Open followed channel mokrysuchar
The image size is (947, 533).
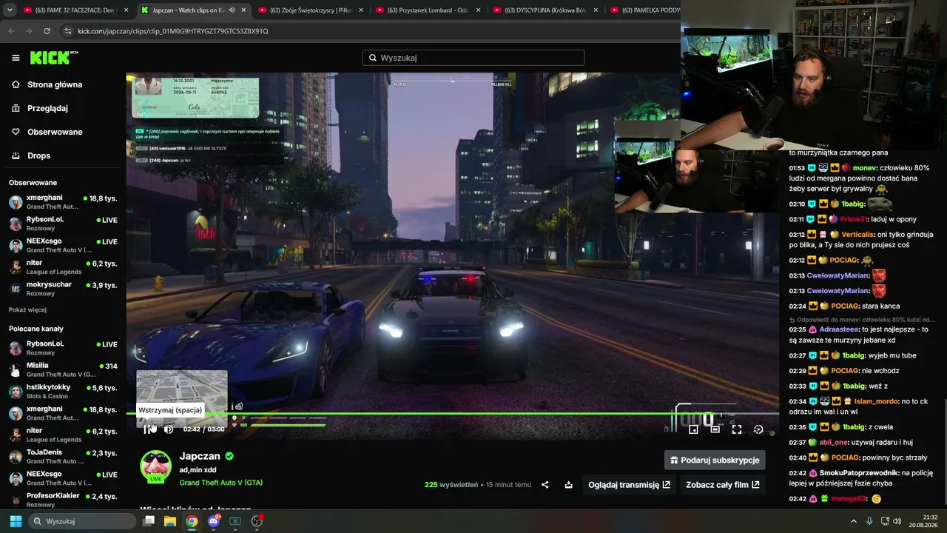point(63,289)
